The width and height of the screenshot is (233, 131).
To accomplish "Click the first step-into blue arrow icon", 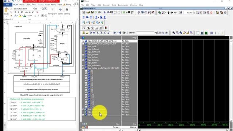I will pyautogui.click(x=84, y=17).
